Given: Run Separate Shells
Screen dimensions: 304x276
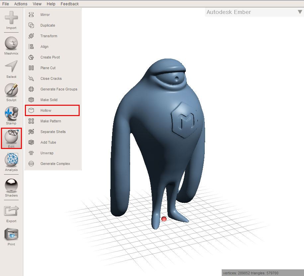Looking at the screenshot, I should click(x=53, y=132).
